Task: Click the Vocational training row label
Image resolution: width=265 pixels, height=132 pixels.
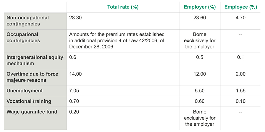Action: (29, 101)
